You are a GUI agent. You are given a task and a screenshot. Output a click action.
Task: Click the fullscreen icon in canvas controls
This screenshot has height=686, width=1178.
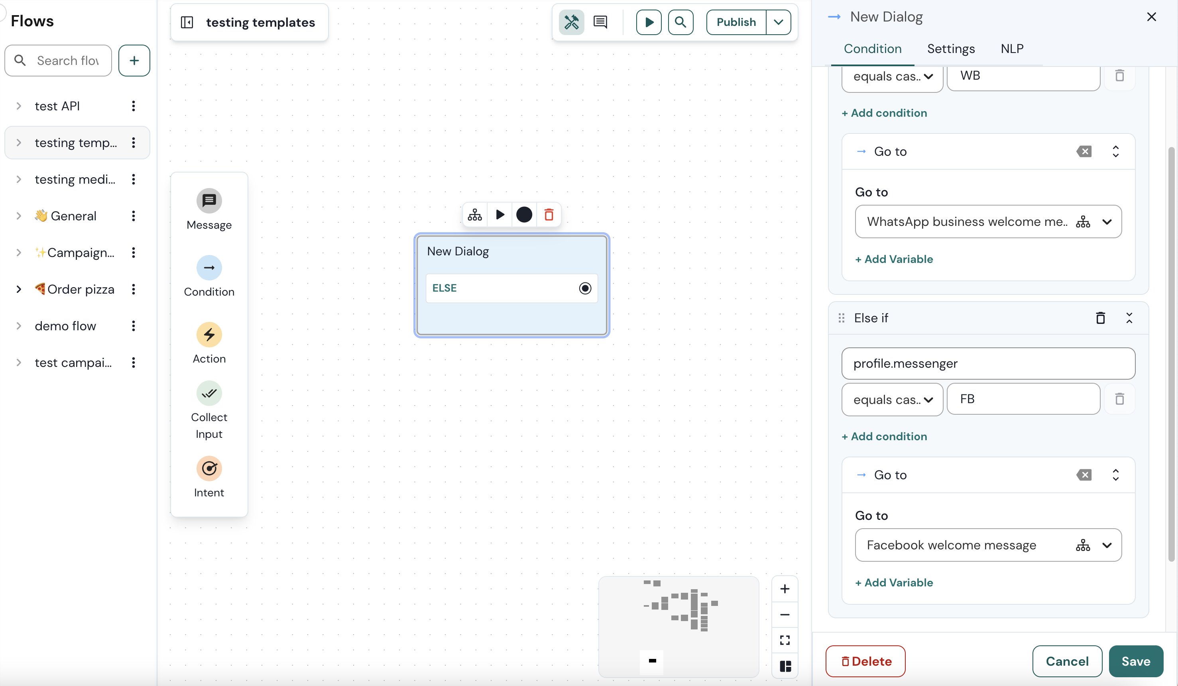pos(785,640)
